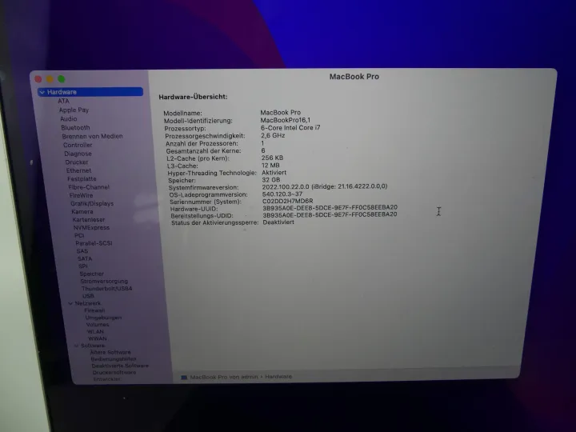Click the OS-Ladeprogrammversion value 540.120.3~37

[282, 194]
